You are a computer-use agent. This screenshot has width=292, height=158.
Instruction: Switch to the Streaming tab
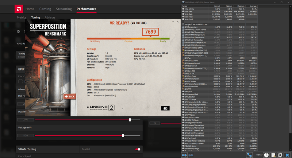(x=64, y=9)
